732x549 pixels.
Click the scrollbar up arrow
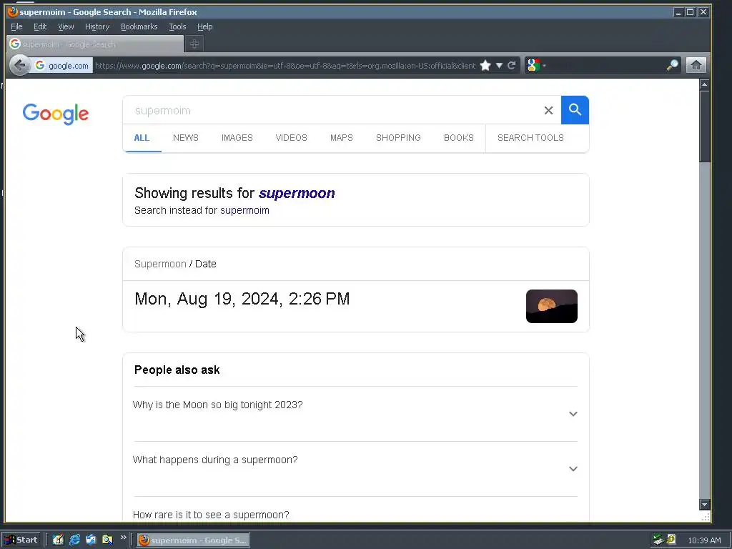click(704, 84)
